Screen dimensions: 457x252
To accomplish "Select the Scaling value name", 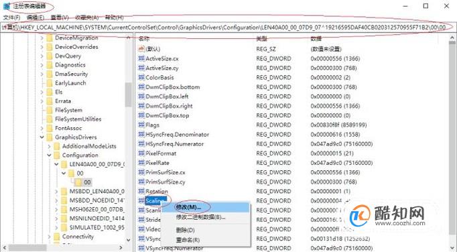I will (156, 200).
